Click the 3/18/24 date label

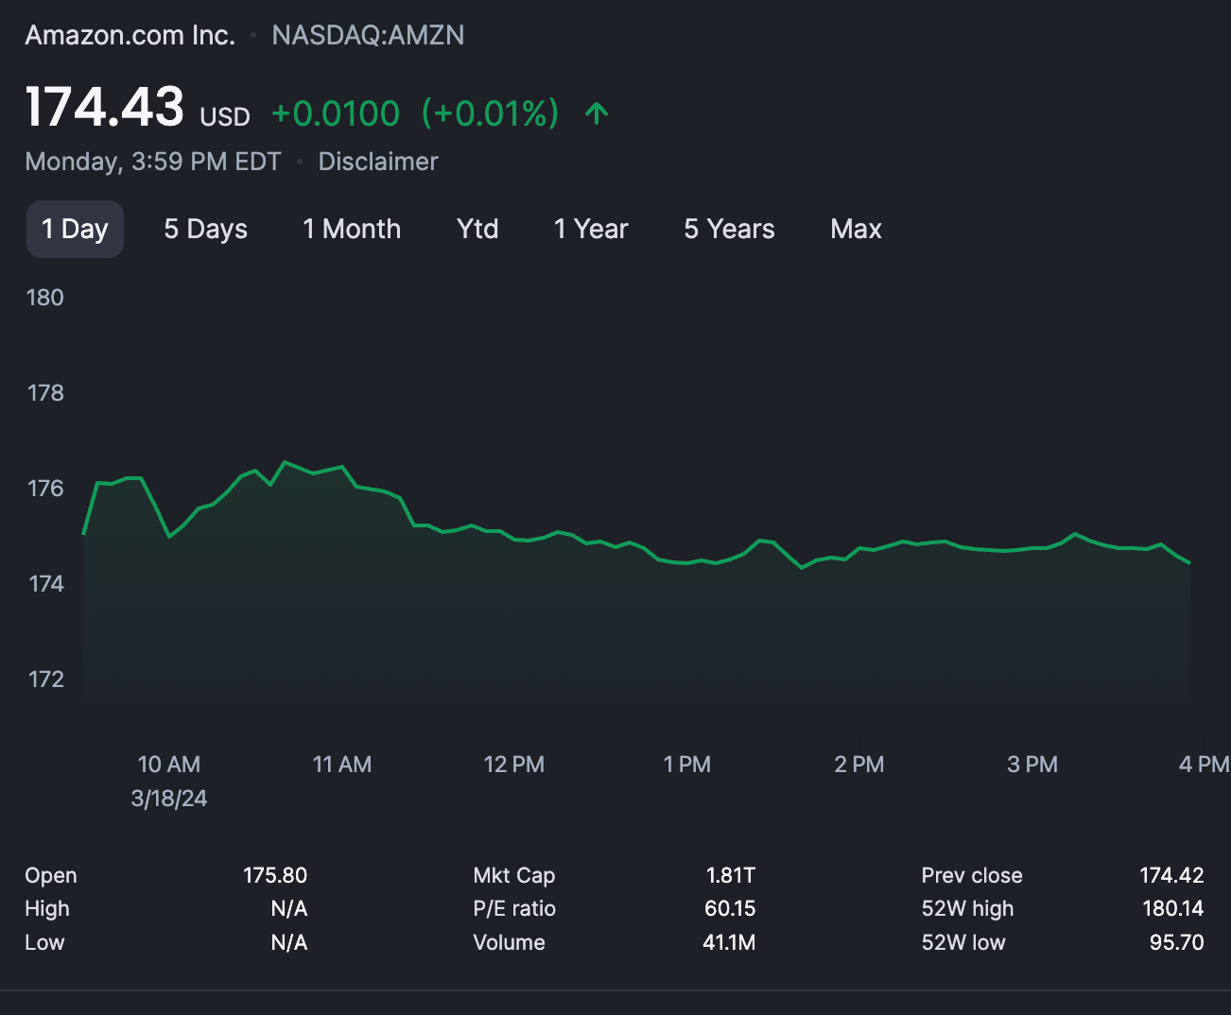(169, 799)
